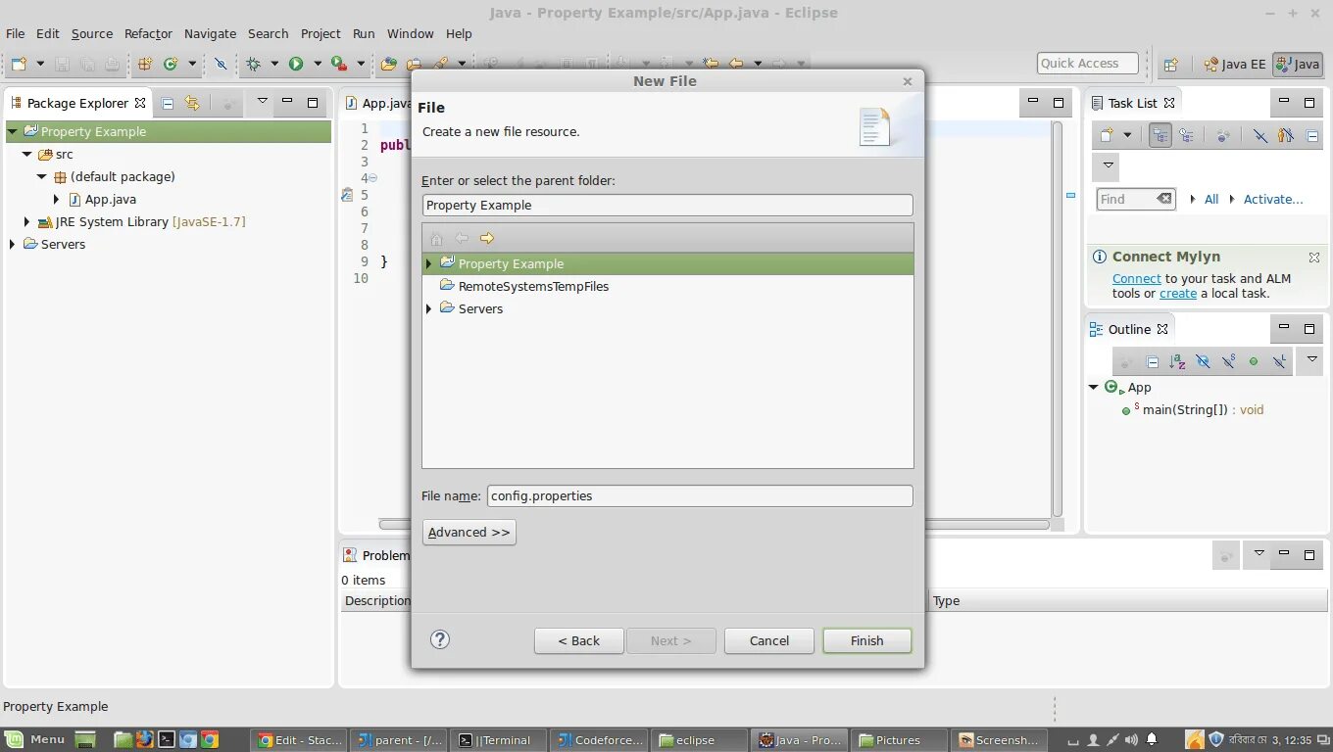Viewport: 1333px width, 752px height.
Task: Click the Advanced >> button
Action: coord(469,532)
